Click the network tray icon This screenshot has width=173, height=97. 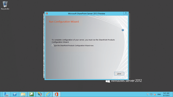tap(151, 94)
